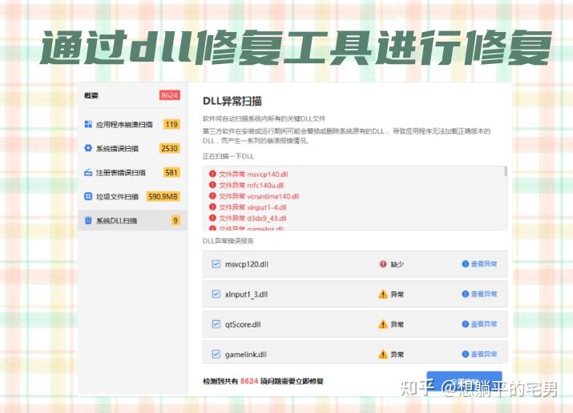Click info icon in gamelink.dll row
This screenshot has height=413, width=573.
[465, 354]
